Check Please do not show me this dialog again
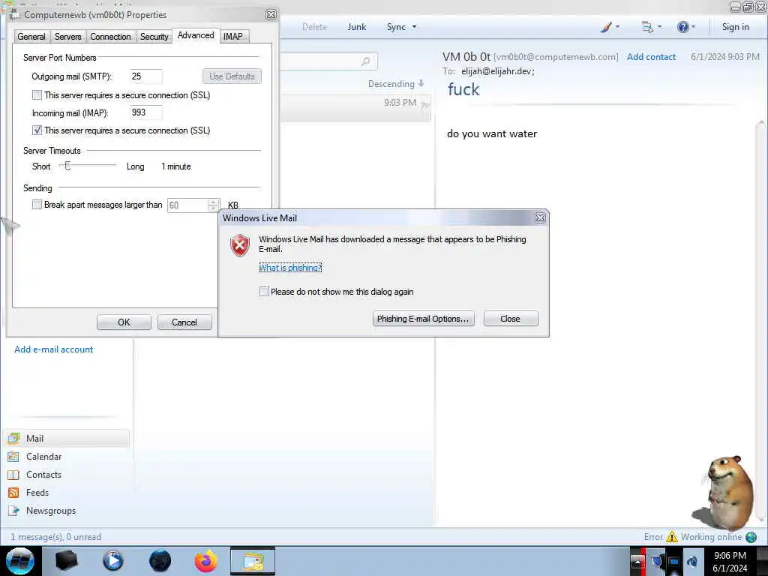The height and width of the screenshot is (576, 768). point(264,292)
